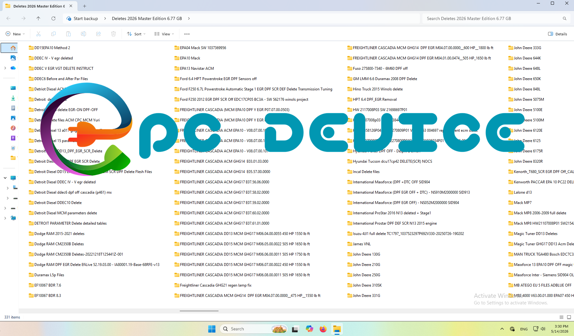Switch to large thumbnails view in status bar
This screenshot has width=574, height=336.
click(x=569, y=317)
